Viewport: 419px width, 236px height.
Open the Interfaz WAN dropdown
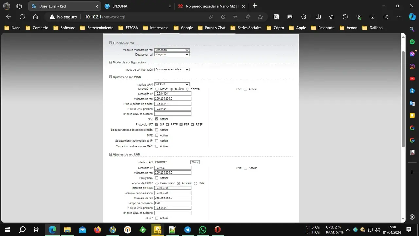pos(172,84)
